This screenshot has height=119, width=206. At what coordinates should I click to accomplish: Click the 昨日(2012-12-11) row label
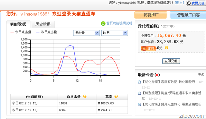tap(25, 110)
